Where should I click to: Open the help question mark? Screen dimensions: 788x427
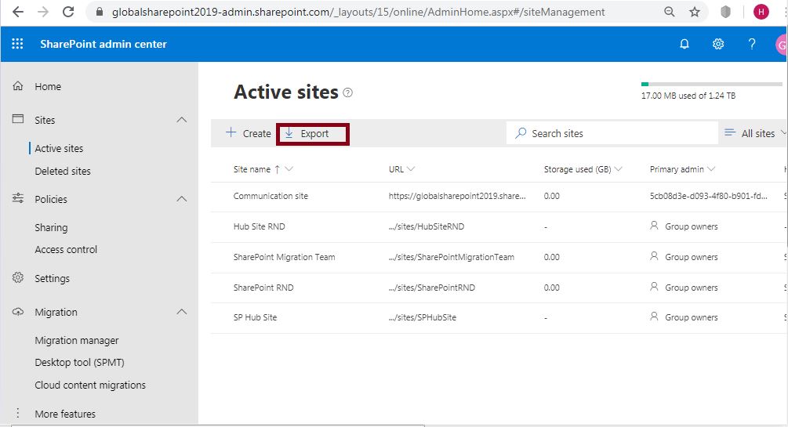pos(752,44)
